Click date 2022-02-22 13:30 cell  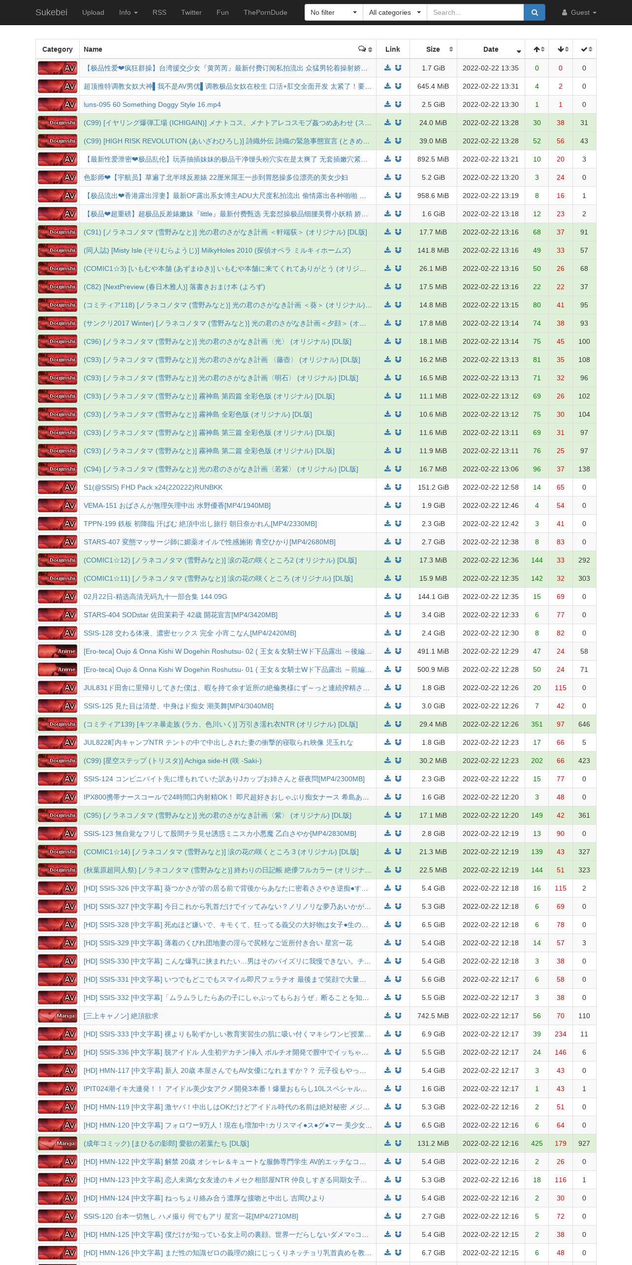coord(491,104)
